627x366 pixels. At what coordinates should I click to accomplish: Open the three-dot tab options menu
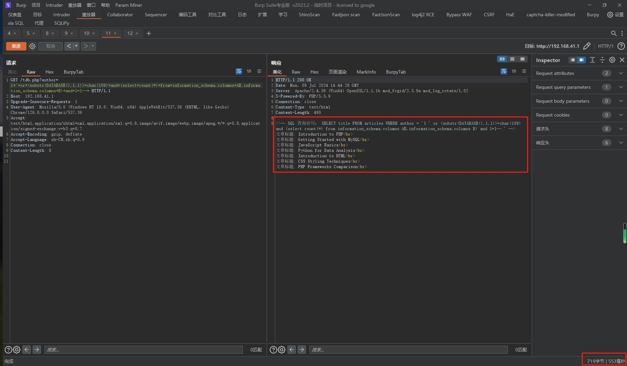[x=622, y=33]
